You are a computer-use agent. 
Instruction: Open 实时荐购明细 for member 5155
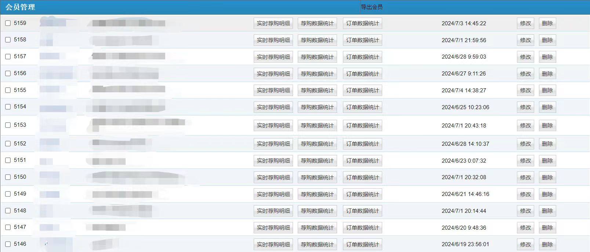point(273,90)
